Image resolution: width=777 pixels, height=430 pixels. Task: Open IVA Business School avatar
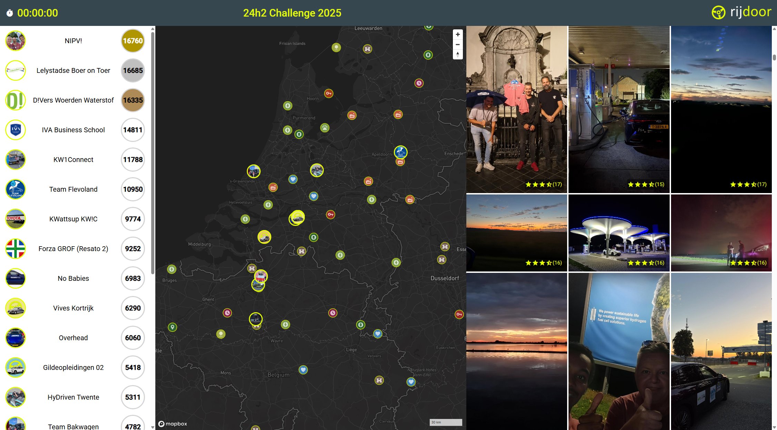pyautogui.click(x=16, y=130)
